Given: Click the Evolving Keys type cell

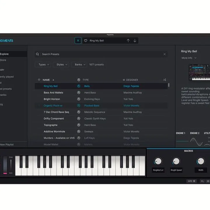Looking at the screenshot, I should click(92, 99).
